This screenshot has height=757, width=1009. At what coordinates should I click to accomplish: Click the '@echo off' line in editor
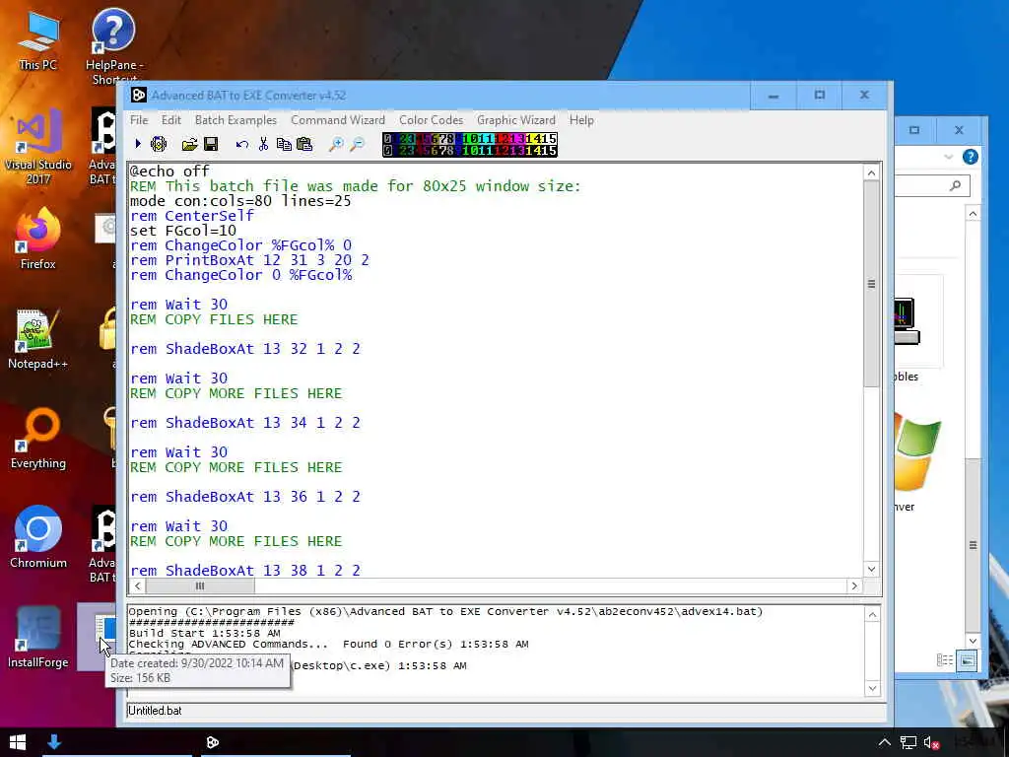point(169,172)
